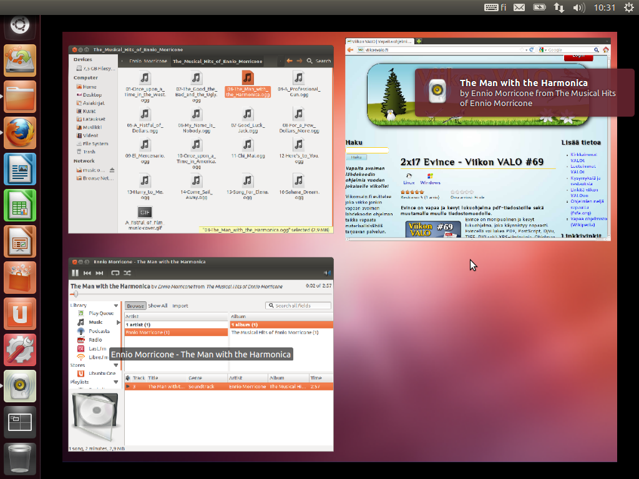The image size is (639, 479).
Task: Click the Ennio_Morricone path breadcrumb
Action: coord(148,61)
